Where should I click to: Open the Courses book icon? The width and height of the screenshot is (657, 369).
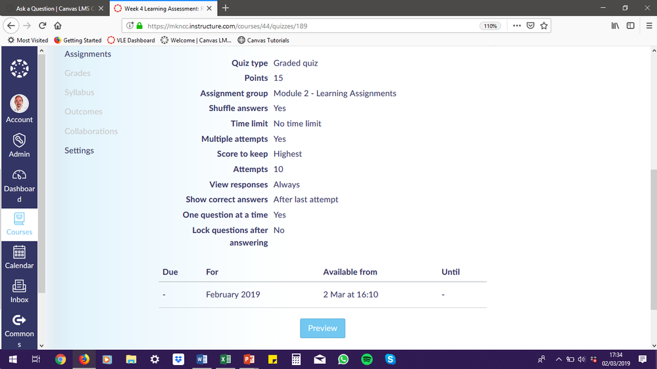(x=19, y=219)
